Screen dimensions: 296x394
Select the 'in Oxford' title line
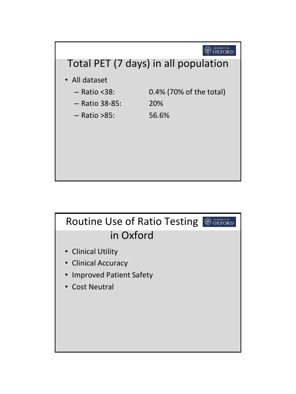tap(132, 236)
